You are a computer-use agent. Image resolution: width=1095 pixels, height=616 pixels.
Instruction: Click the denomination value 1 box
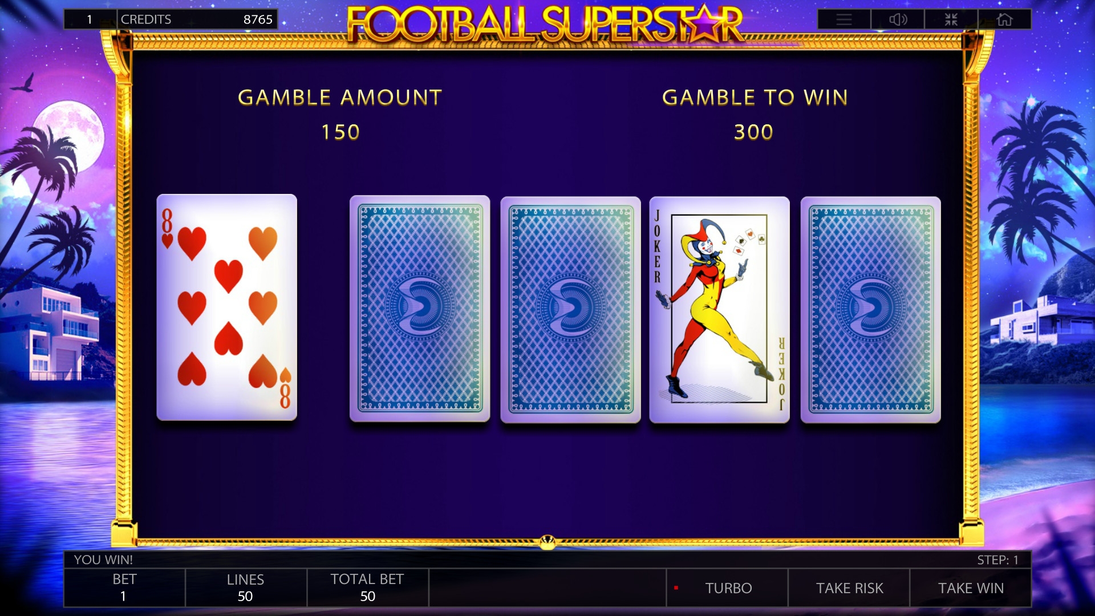coord(90,19)
